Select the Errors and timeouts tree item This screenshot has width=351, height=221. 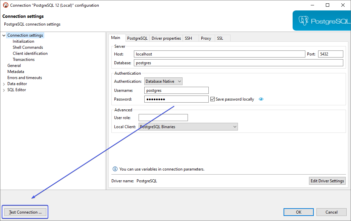[x=24, y=77]
